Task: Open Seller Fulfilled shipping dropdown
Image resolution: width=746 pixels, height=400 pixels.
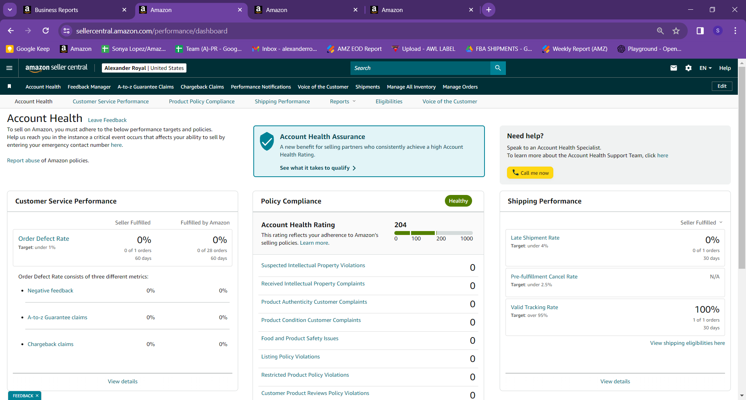Action: (x=701, y=223)
